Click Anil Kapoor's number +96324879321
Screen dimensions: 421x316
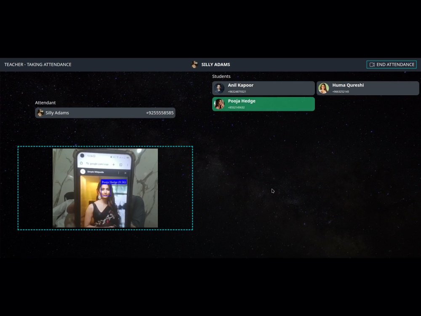click(237, 91)
